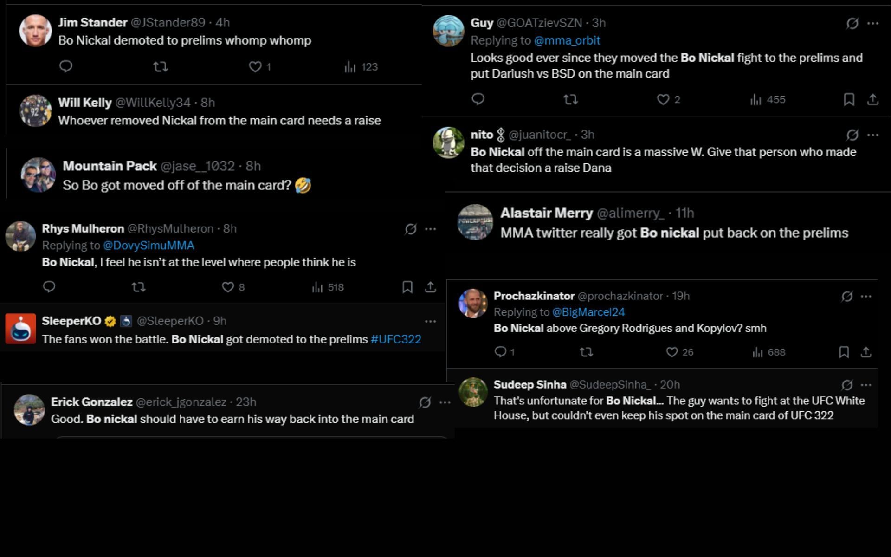Click the view count icon on Jim Stander's tweet
Screen dimensions: 891x557
349,66
